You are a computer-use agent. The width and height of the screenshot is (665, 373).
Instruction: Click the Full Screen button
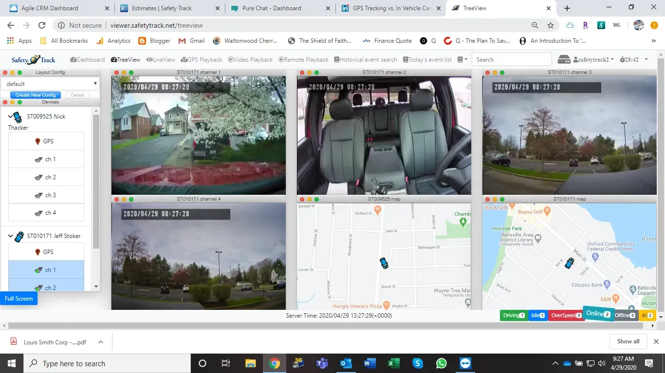18,298
